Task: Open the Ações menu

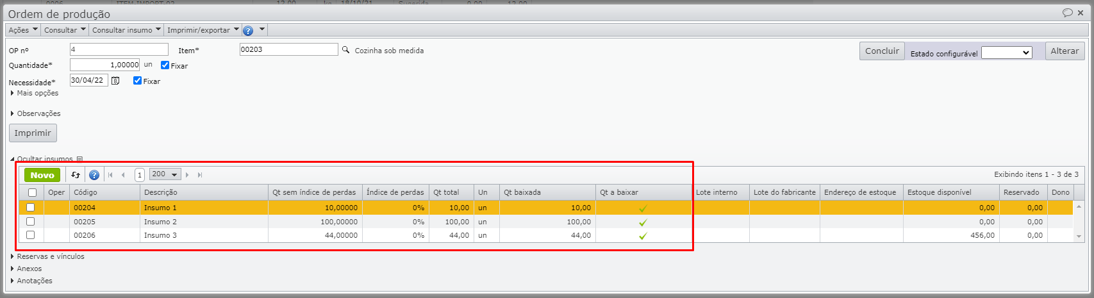Action: coord(23,30)
